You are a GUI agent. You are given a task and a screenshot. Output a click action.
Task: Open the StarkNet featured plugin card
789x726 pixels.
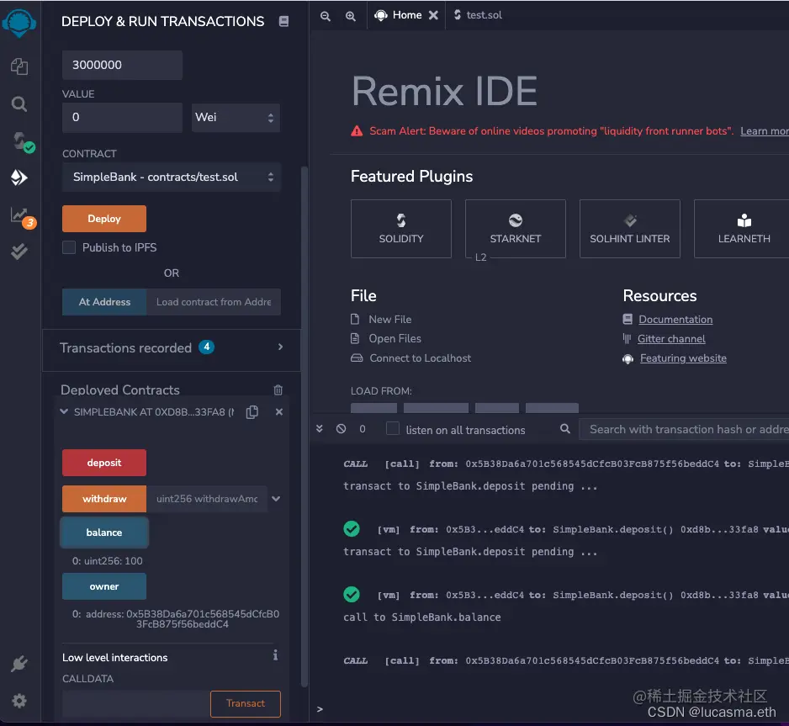point(516,229)
